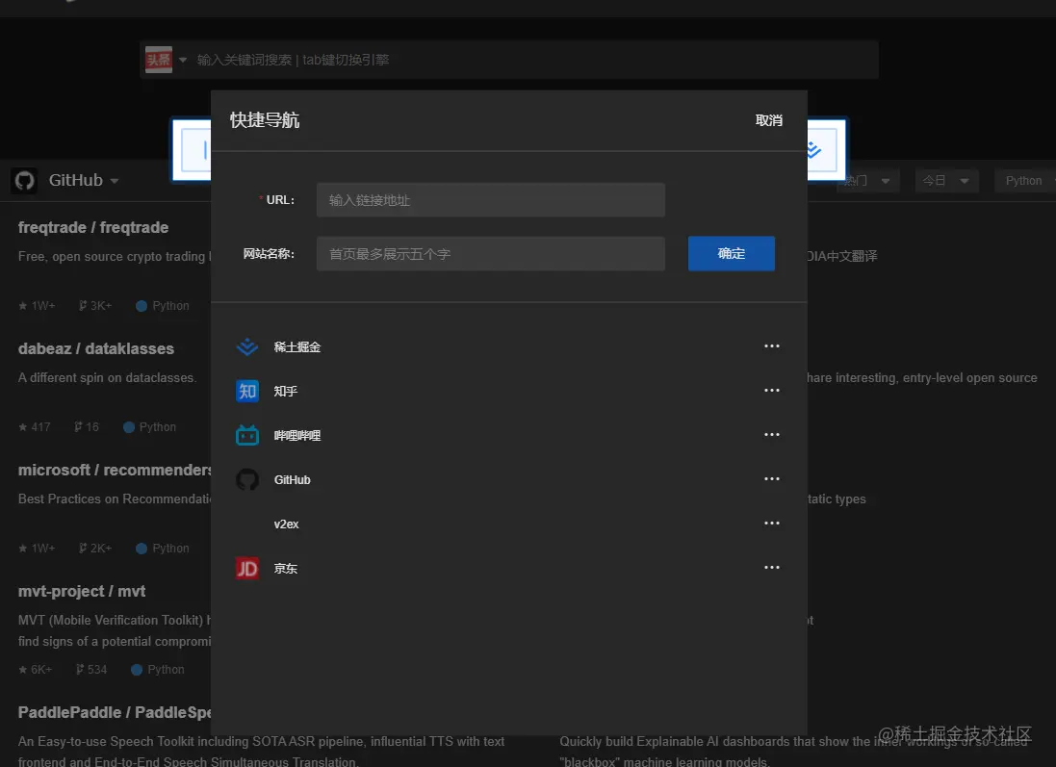Select the 哔哩哔哩 text label
Image resolution: width=1056 pixels, height=767 pixels.
tap(297, 436)
